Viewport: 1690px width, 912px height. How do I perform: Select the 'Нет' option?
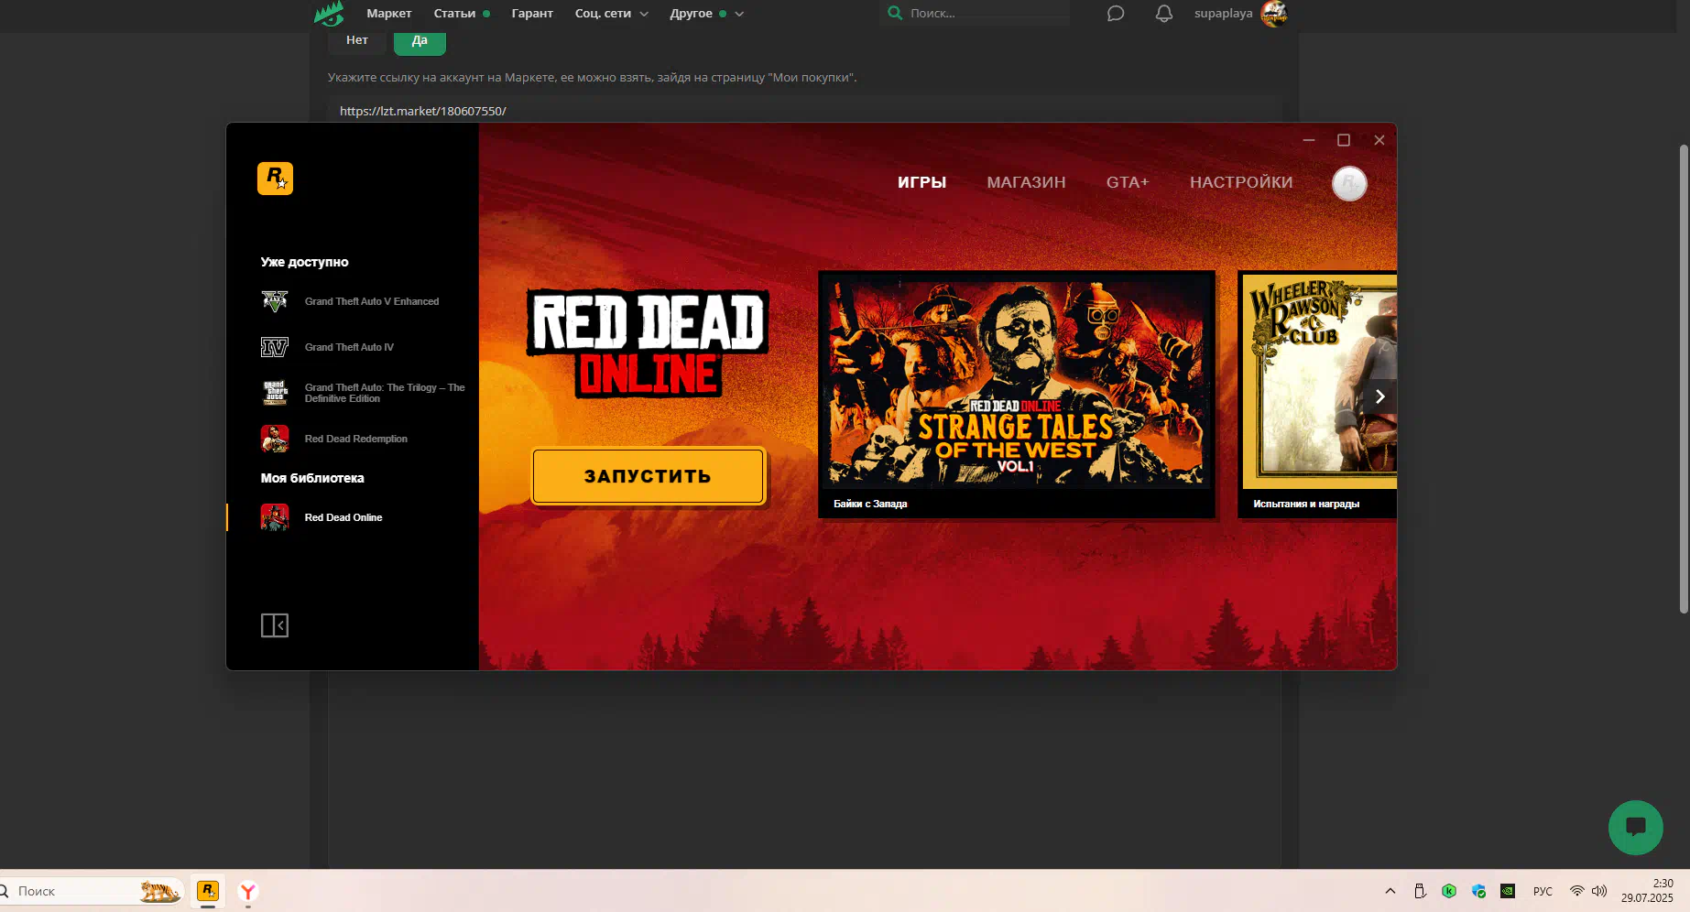coord(357,40)
